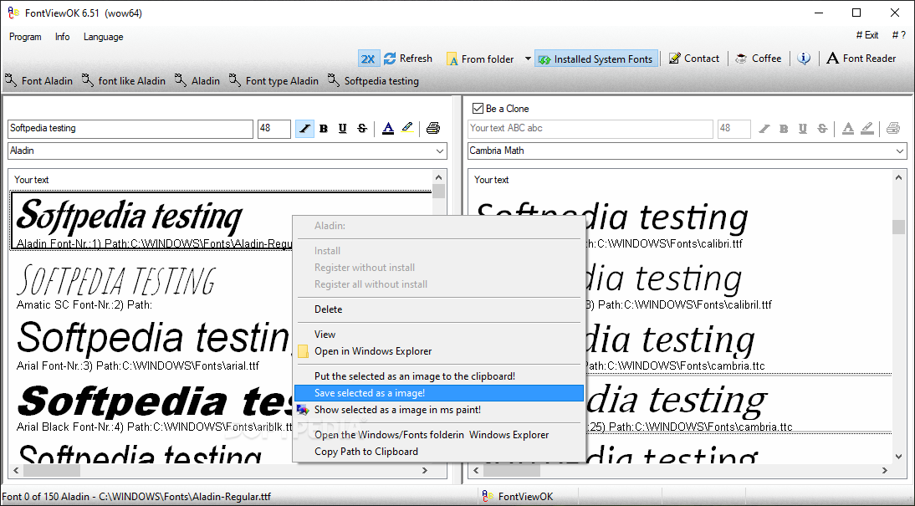This screenshot has width=915, height=506.
Task: Open the Language menu
Action: [103, 37]
